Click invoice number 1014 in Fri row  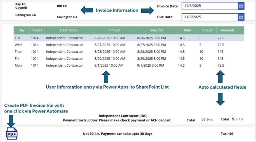(35, 59)
